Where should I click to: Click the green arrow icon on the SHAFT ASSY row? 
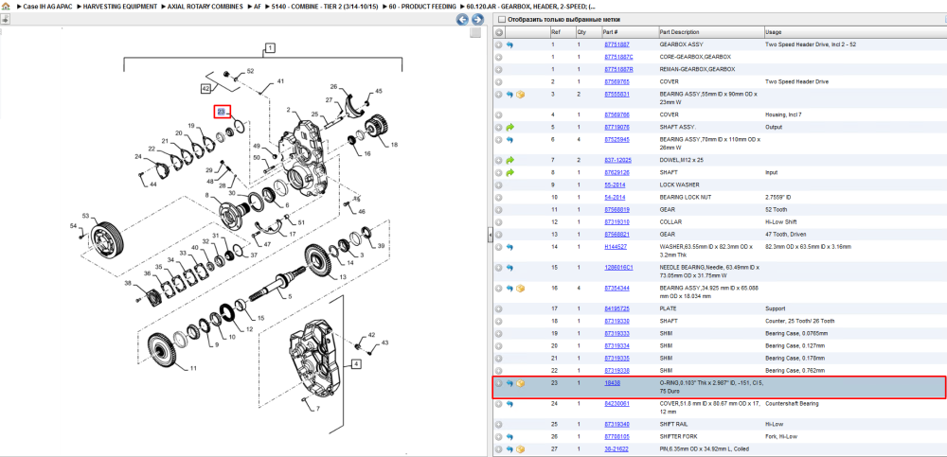tap(509, 128)
